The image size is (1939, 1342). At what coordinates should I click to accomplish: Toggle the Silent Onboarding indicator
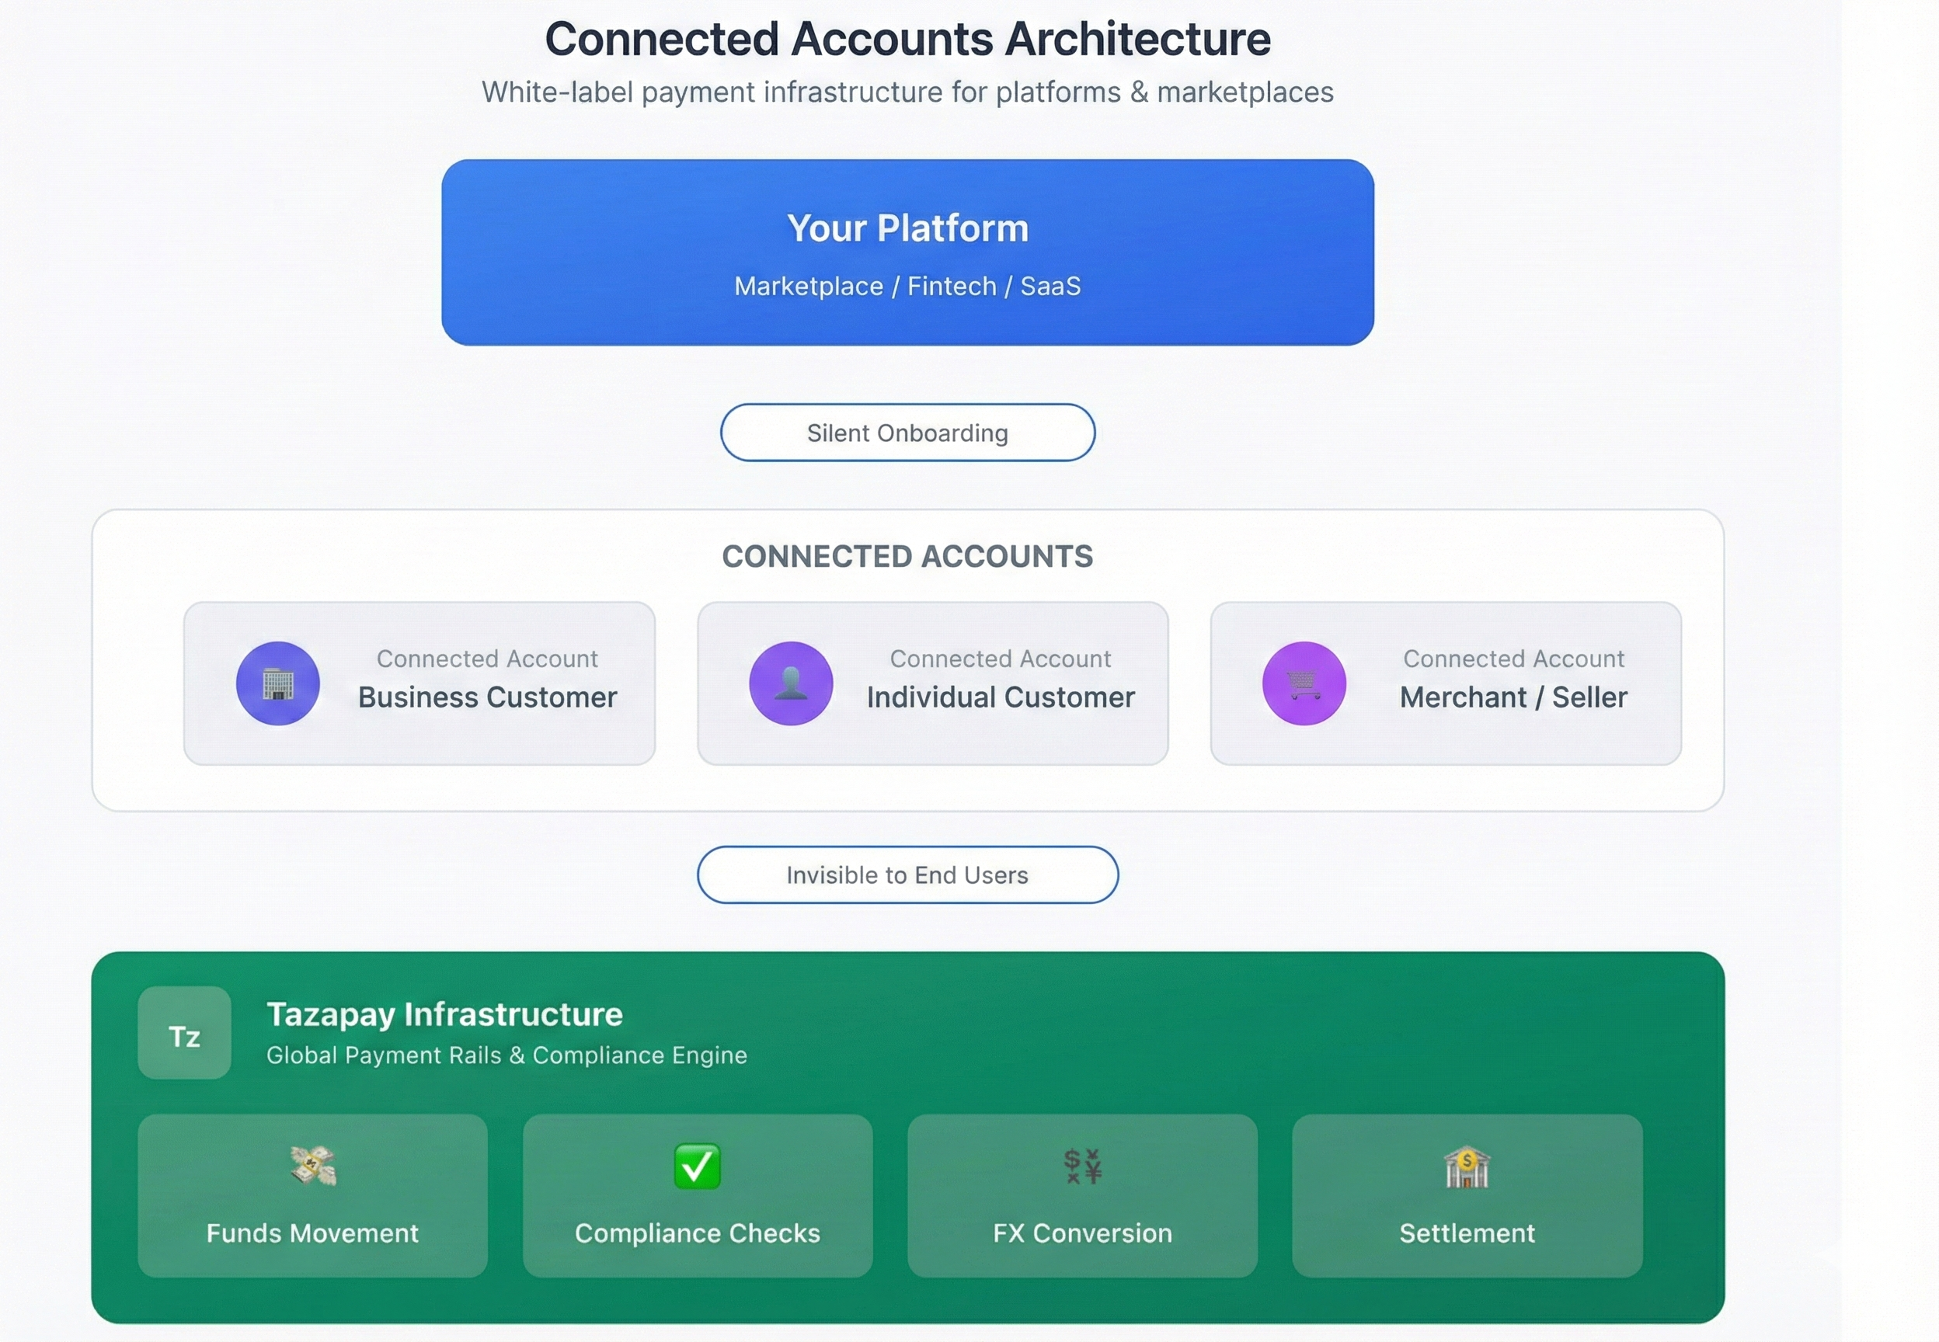[907, 433]
